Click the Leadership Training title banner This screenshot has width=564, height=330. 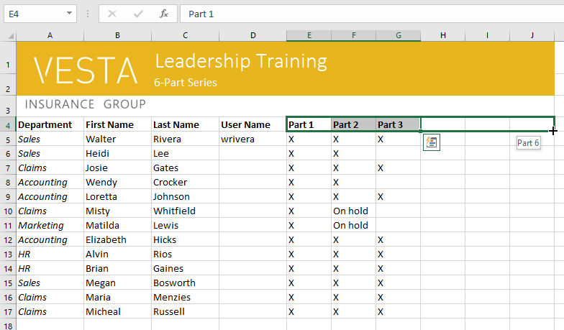click(240, 62)
